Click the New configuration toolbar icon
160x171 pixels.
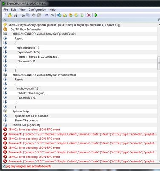click(5, 15)
